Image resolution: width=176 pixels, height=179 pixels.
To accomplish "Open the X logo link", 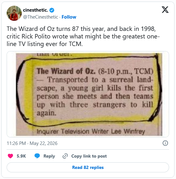I will tap(165, 10).
